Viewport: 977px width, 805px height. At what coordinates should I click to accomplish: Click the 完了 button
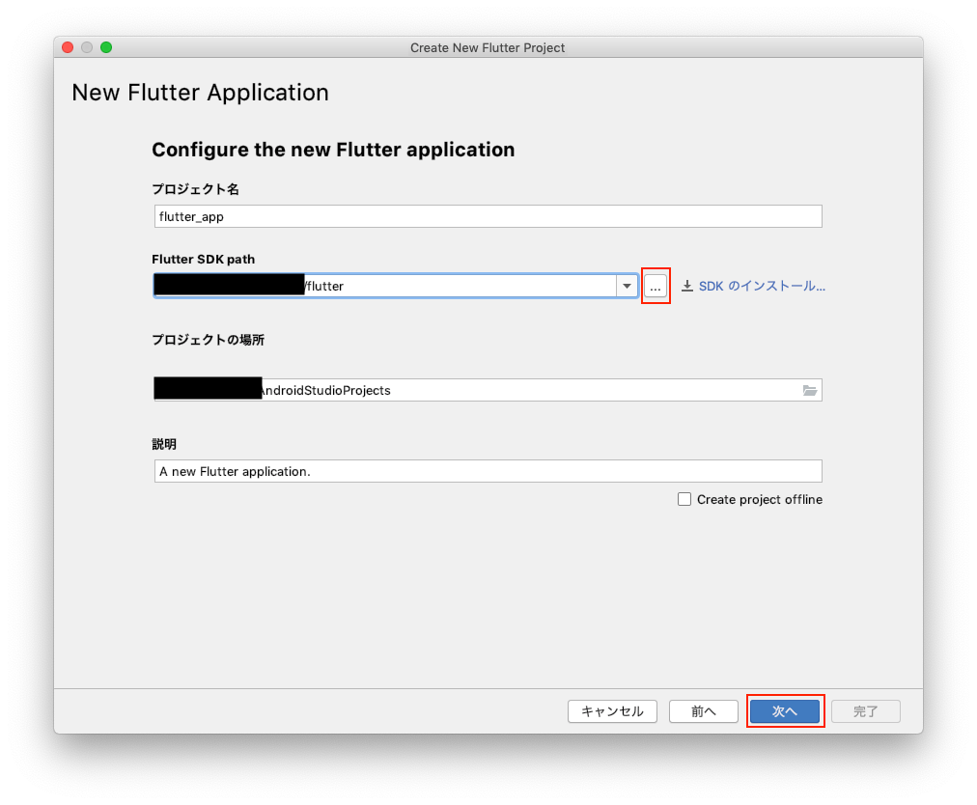click(x=865, y=711)
